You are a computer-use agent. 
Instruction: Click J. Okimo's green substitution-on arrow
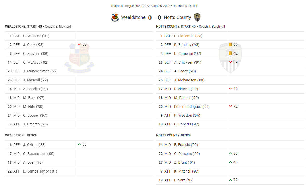tap(79, 144)
